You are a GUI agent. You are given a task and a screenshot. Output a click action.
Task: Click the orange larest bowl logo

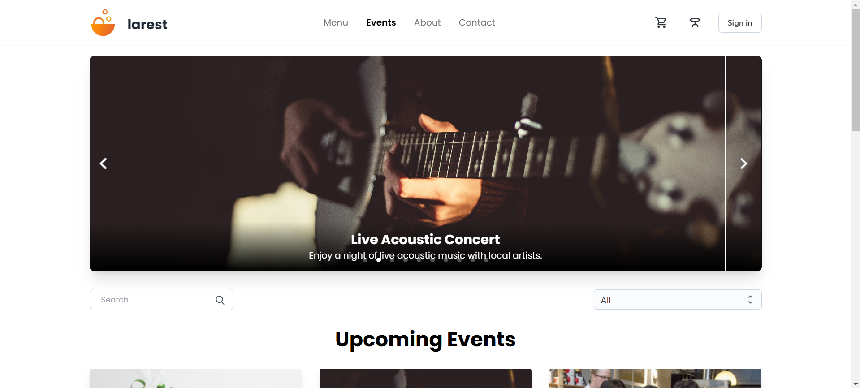click(x=103, y=23)
